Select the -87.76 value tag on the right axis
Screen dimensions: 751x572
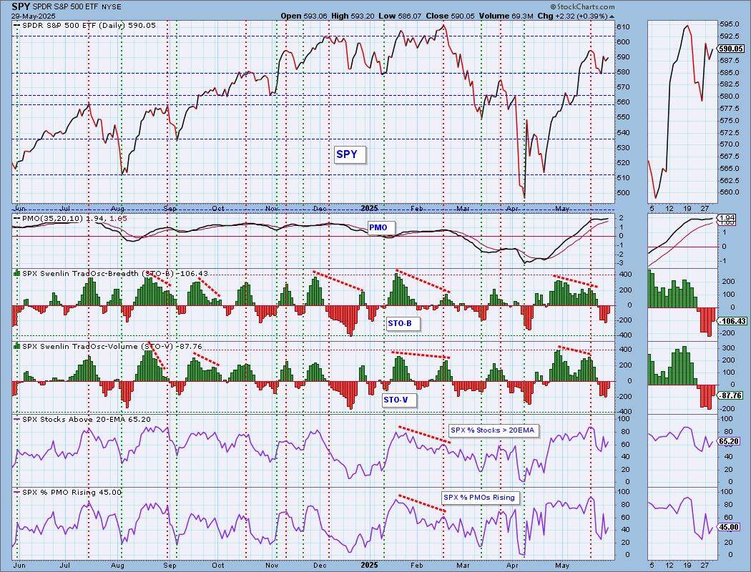[x=732, y=395]
